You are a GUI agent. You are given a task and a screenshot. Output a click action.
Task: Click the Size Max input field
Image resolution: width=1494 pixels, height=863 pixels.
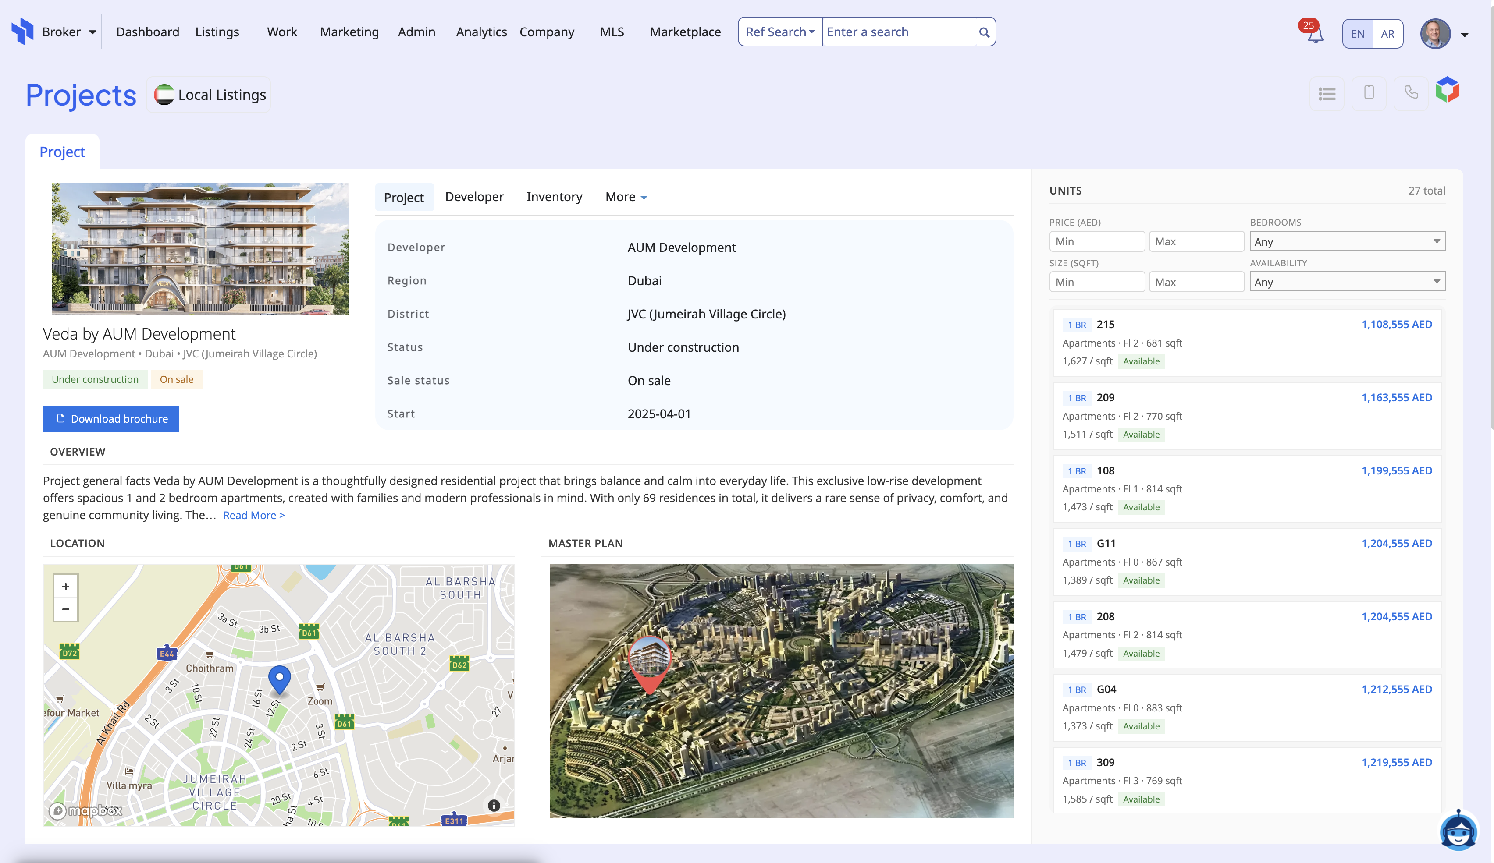pos(1196,282)
